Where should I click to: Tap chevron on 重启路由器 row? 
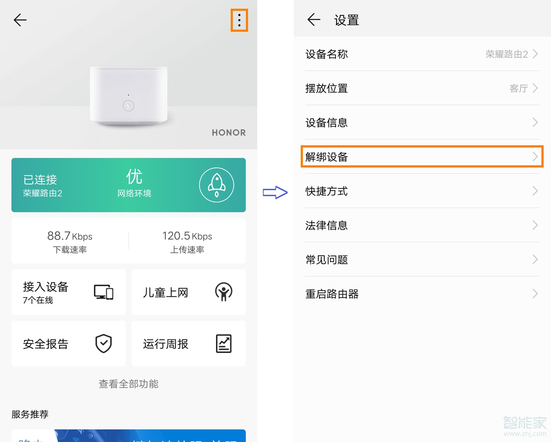point(535,294)
